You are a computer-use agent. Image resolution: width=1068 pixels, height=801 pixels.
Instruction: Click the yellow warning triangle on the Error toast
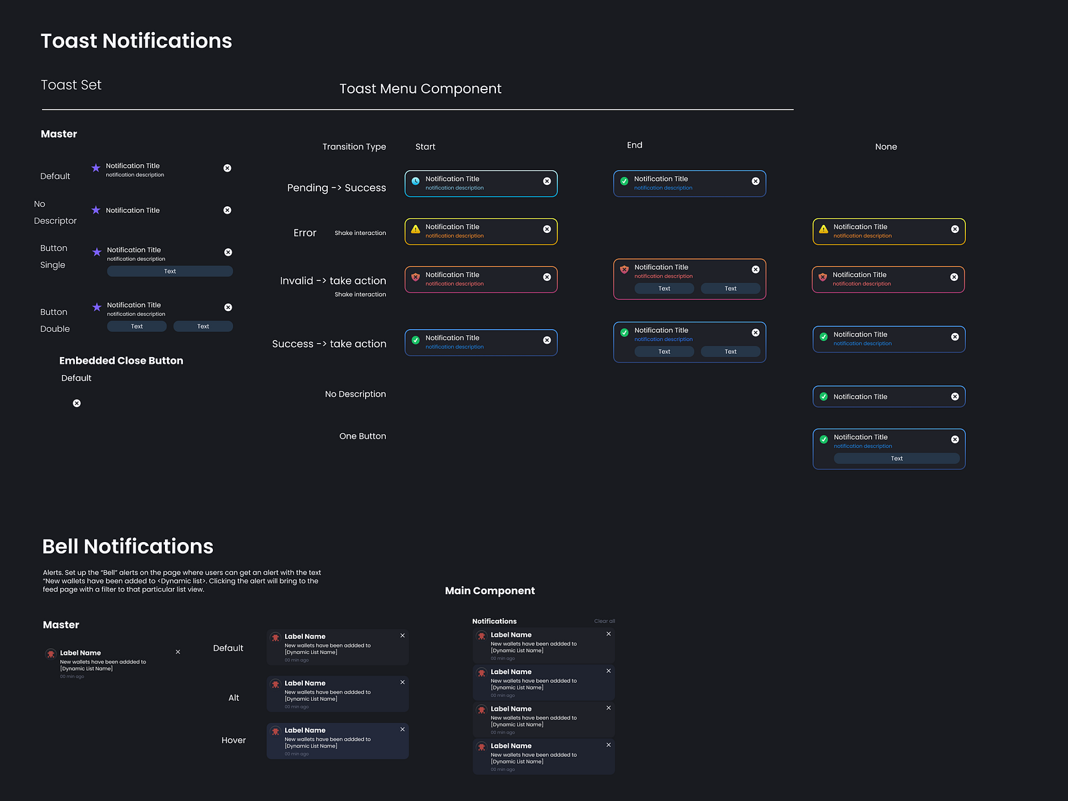415,228
